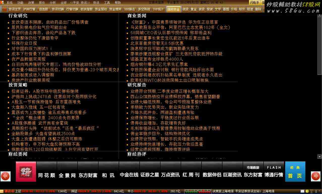Open the 系统 menu

9,3
